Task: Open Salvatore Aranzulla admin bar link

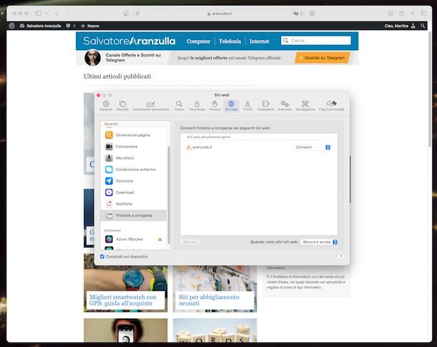Action: coord(40,26)
